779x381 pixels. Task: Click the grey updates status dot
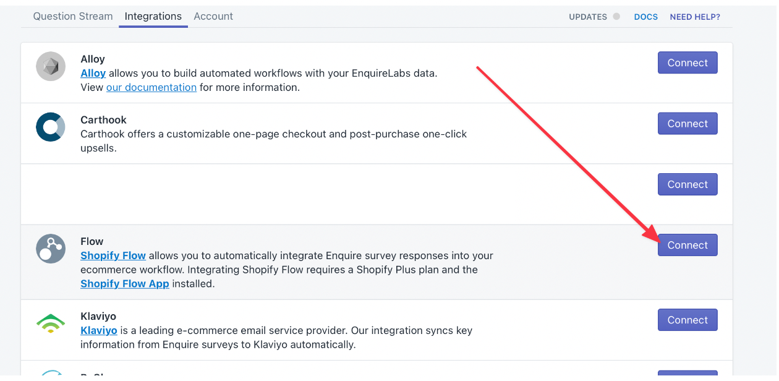[x=616, y=17]
